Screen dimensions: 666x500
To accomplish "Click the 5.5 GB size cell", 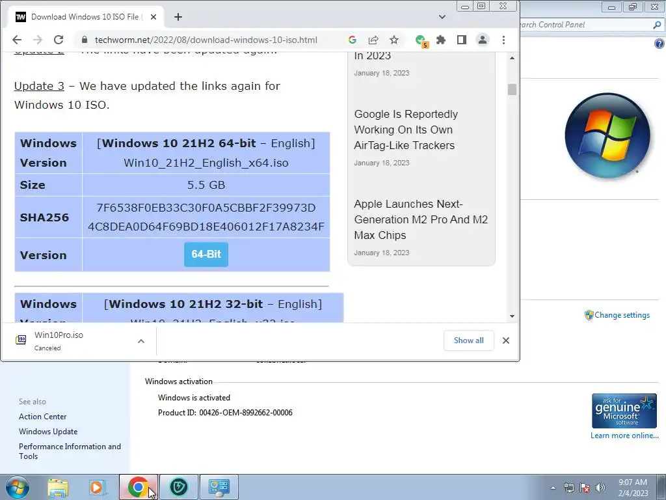I will click(206, 185).
